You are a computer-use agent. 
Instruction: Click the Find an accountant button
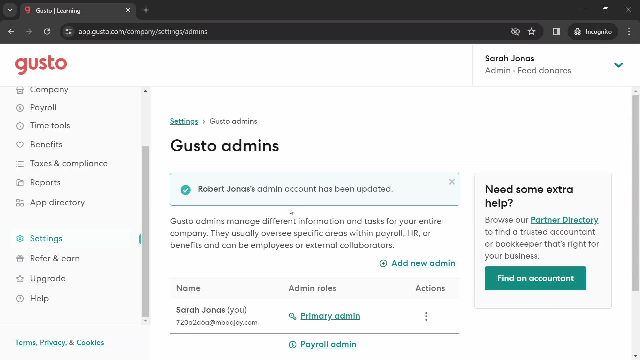point(535,278)
